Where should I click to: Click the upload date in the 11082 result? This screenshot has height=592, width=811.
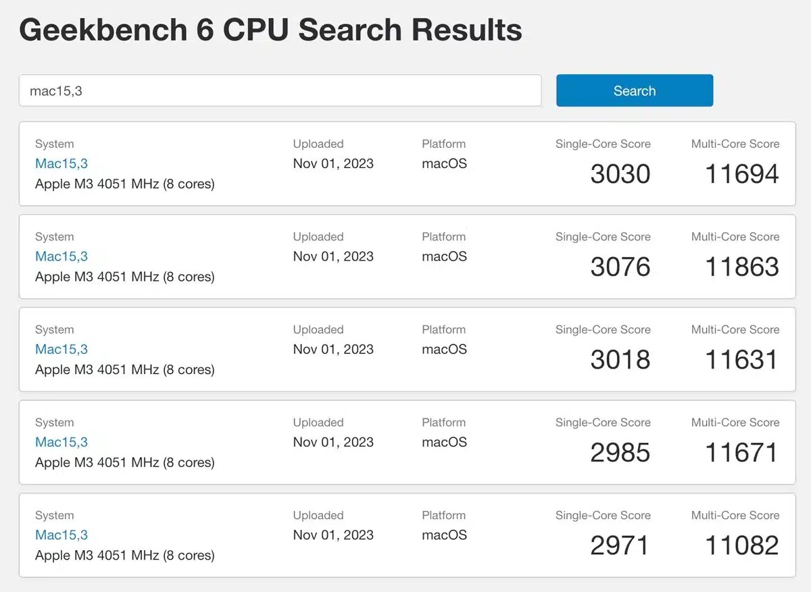[x=333, y=535]
